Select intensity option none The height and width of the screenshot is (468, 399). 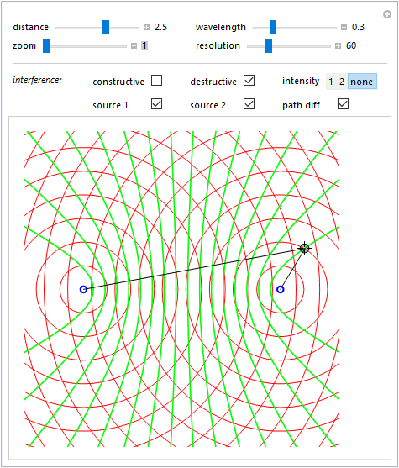(x=362, y=82)
